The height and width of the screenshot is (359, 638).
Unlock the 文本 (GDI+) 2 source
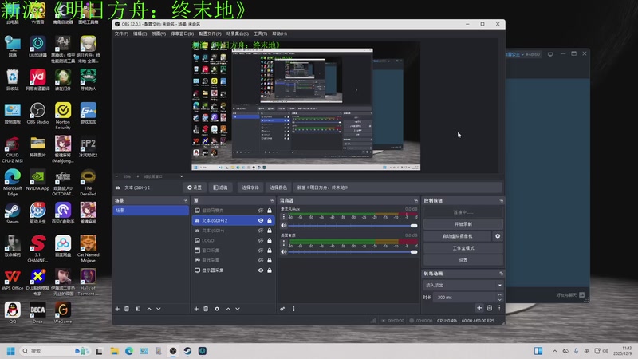pos(270,221)
